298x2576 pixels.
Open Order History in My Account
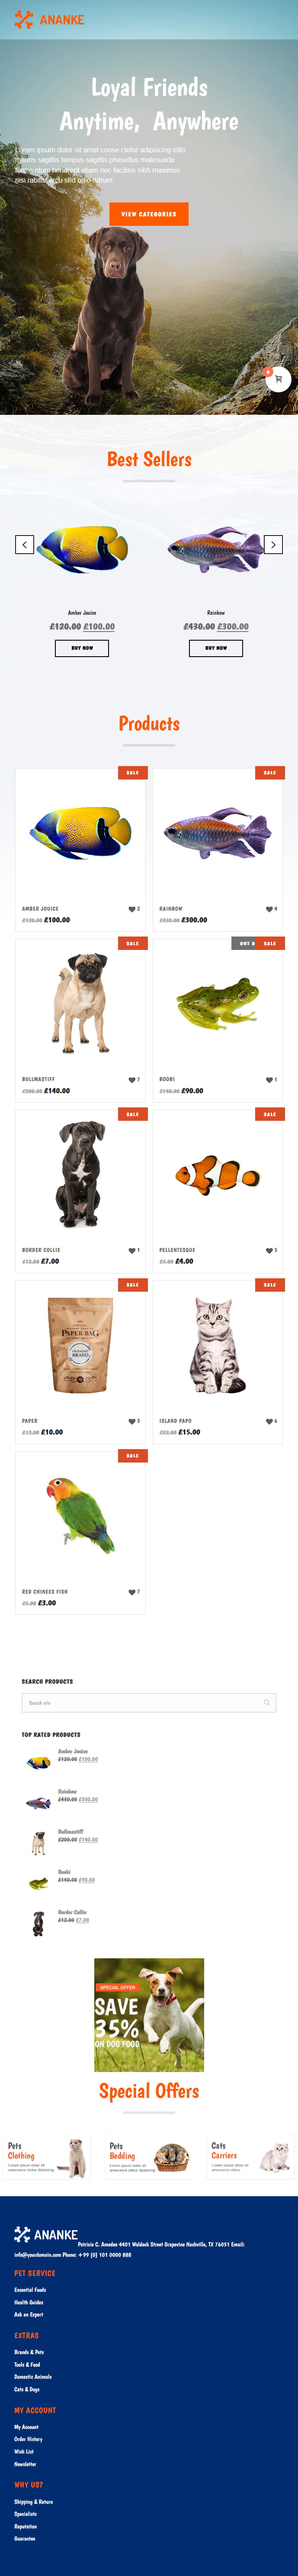pos(28,2439)
